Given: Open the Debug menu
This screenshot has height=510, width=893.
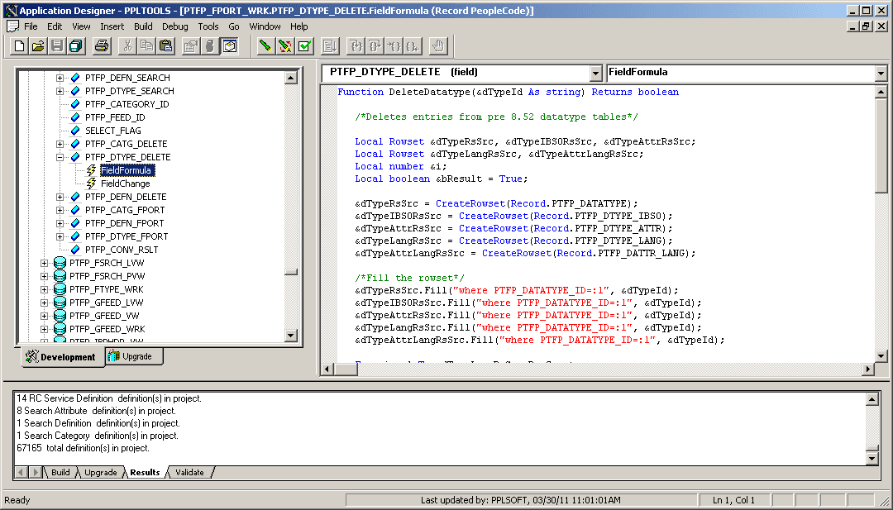Looking at the screenshot, I should (x=174, y=26).
